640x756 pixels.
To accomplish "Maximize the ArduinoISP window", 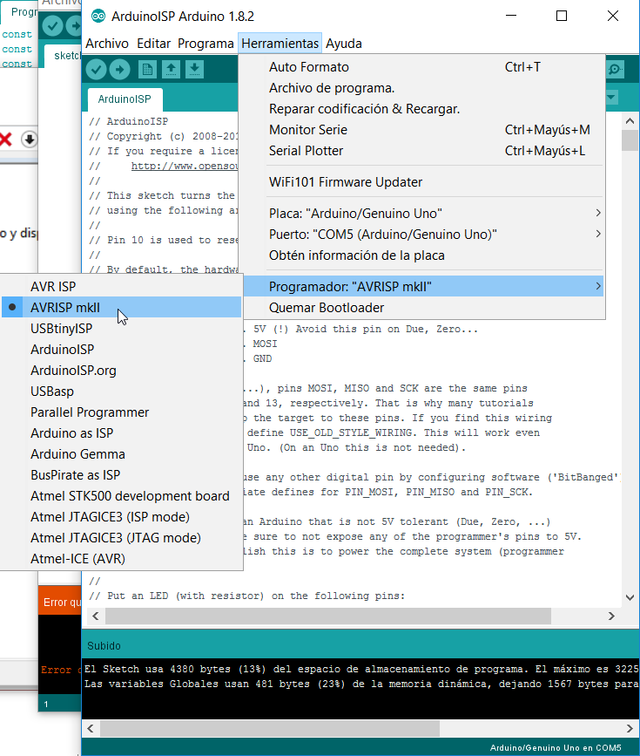I will pos(562,16).
